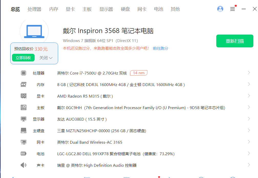Expand the 关闭 dropdown in recycle popup
Screen dimensions: 258x178
tap(46, 58)
